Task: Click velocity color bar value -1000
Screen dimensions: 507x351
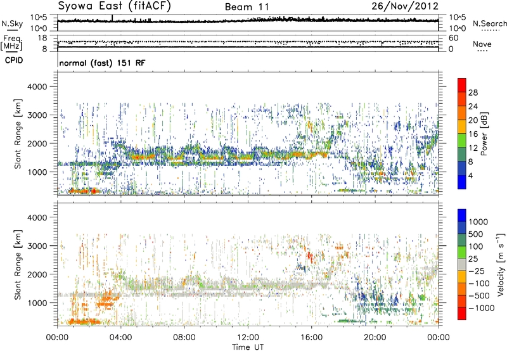Action: [x=482, y=308]
